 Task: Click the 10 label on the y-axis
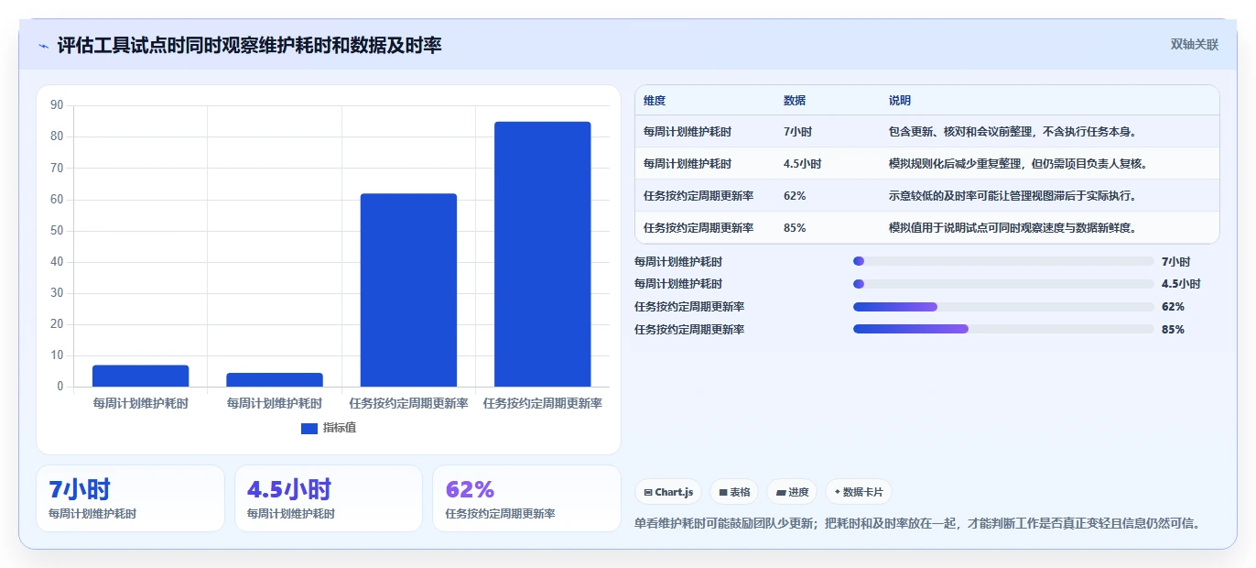pos(57,355)
